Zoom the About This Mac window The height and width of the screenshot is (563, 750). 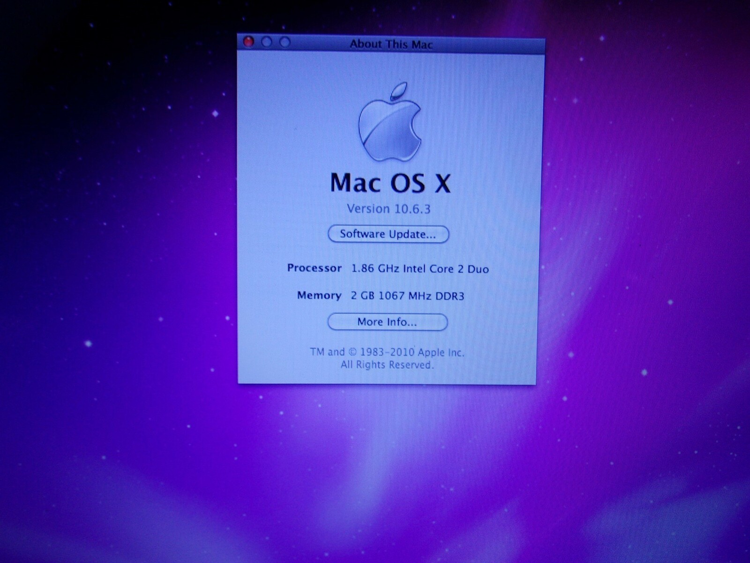(285, 42)
